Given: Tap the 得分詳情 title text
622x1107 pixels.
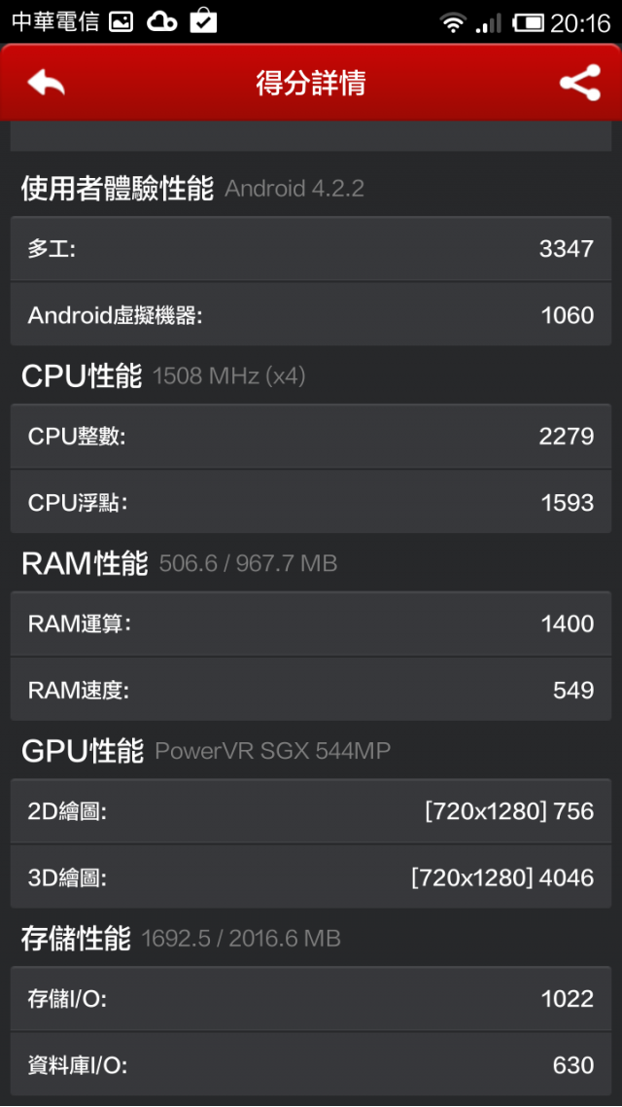Looking at the screenshot, I should click(311, 83).
